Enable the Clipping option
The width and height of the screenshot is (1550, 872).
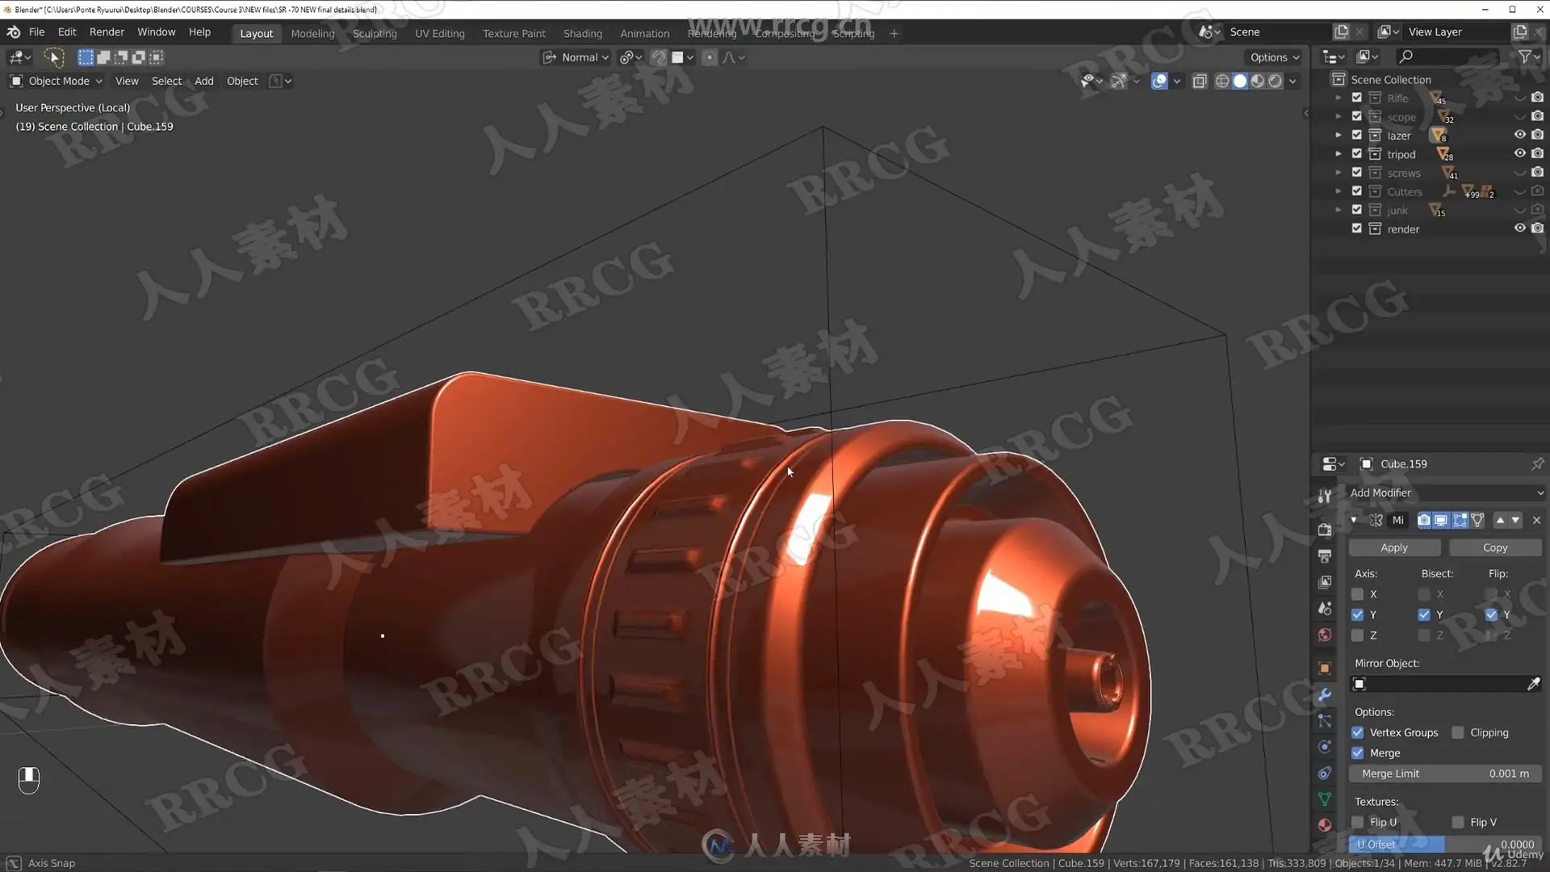(1458, 732)
